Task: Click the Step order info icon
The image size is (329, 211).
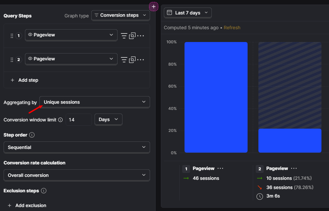Action: click(32, 135)
